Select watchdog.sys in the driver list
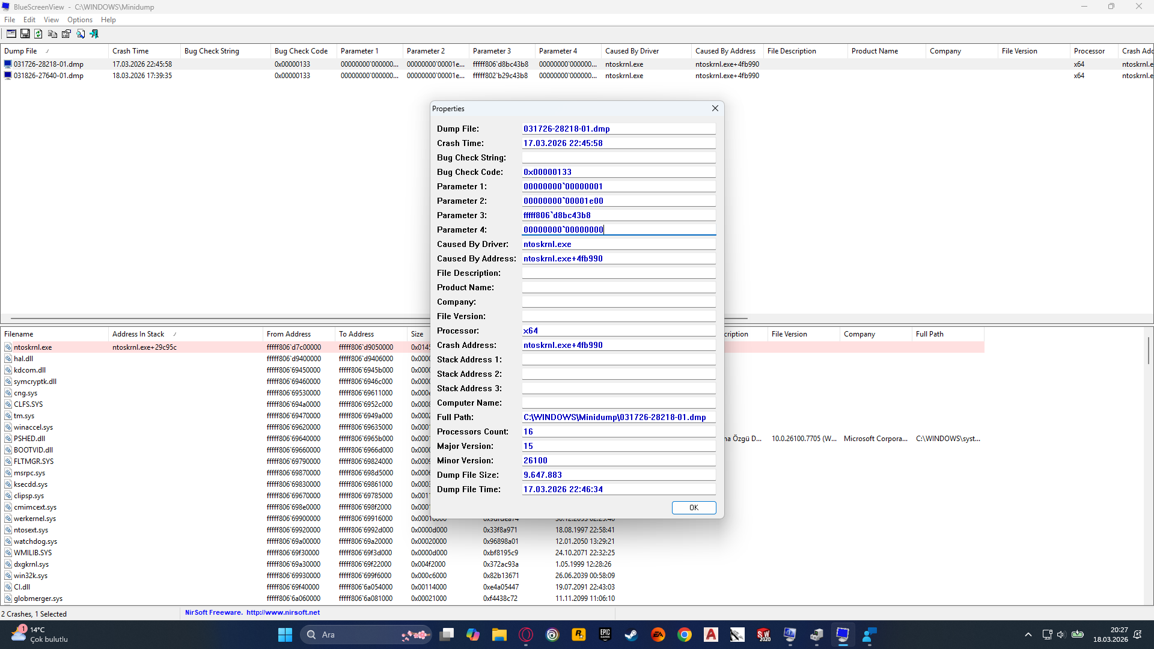1154x649 pixels. 35,541
